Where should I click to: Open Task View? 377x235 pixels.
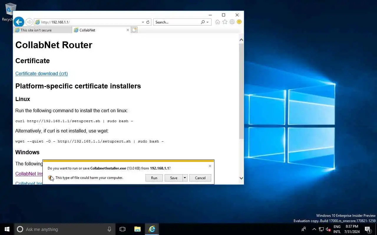(123, 229)
